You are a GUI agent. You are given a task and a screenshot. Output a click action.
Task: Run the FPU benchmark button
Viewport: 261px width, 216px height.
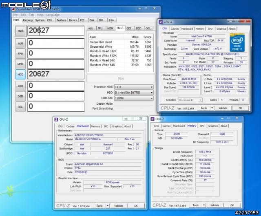(20, 54)
